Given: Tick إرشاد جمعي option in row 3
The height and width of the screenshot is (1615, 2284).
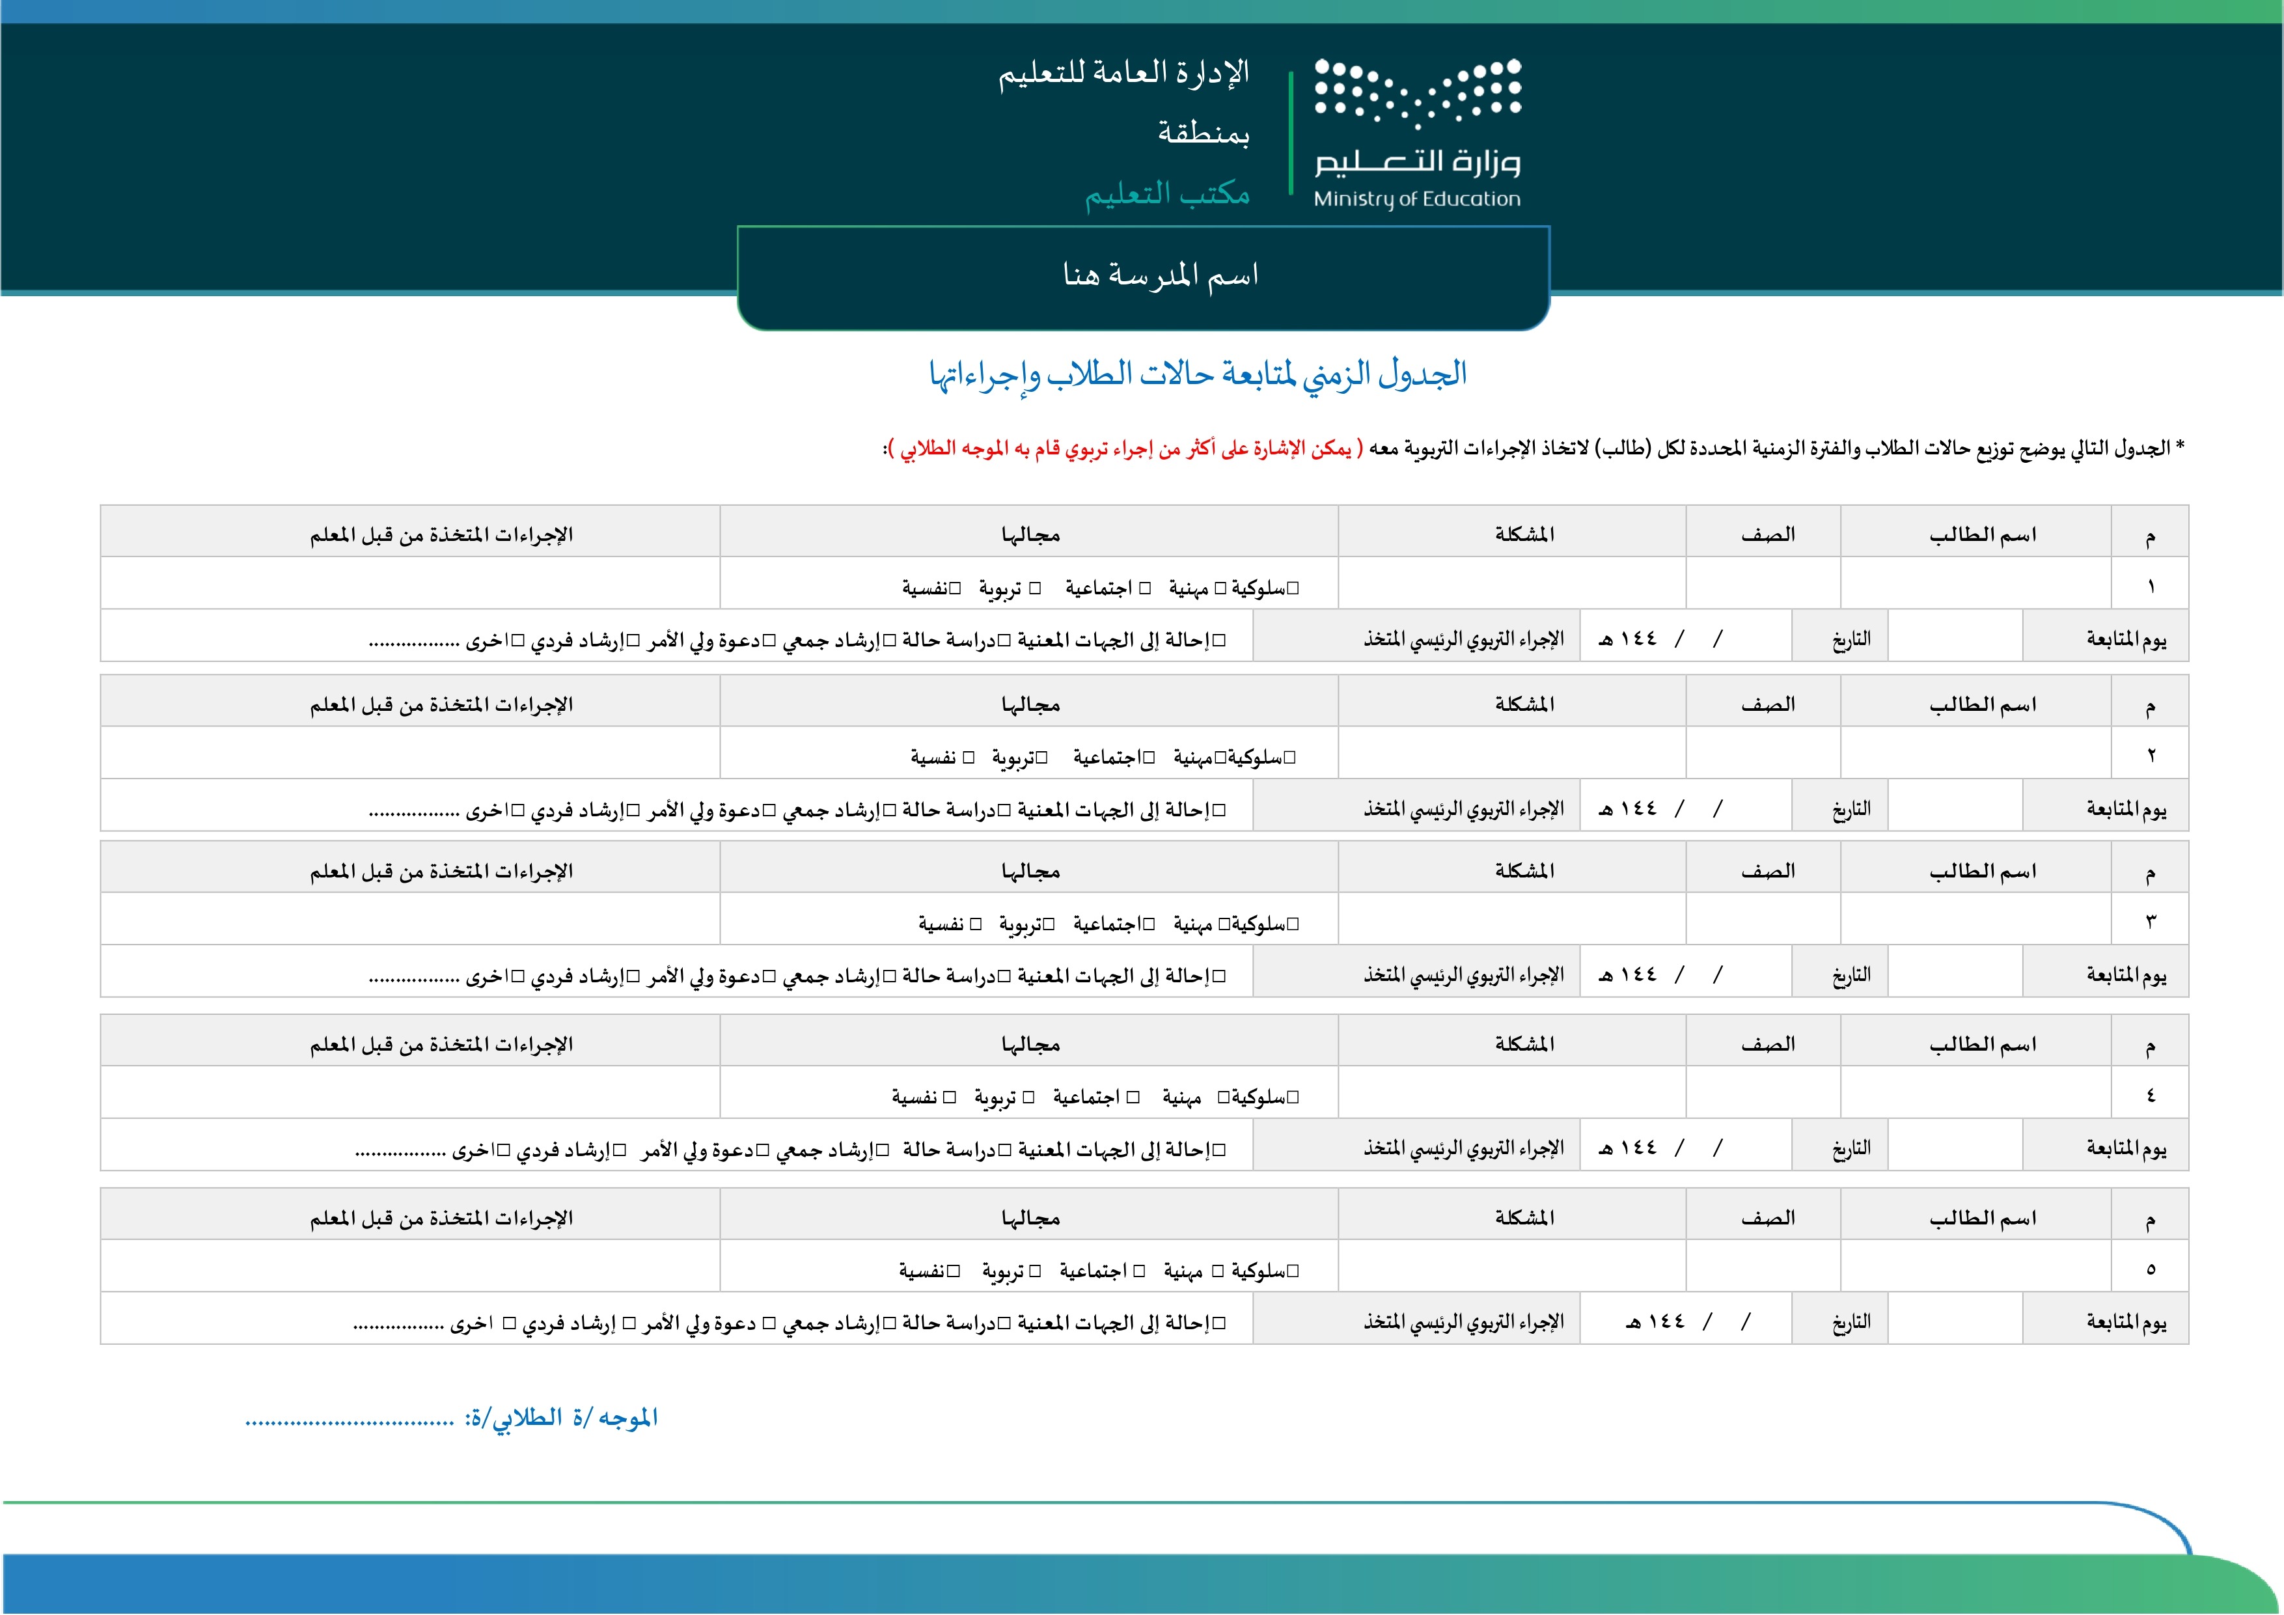Looking at the screenshot, I should 889,977.
